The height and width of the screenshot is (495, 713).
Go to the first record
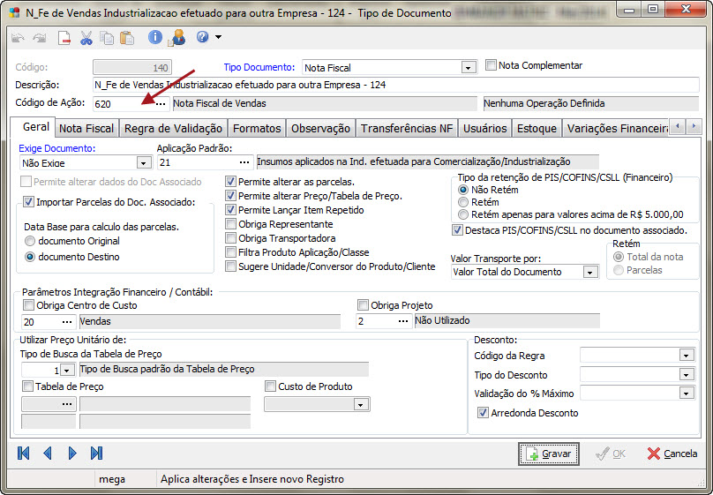[x=24, y=453]
